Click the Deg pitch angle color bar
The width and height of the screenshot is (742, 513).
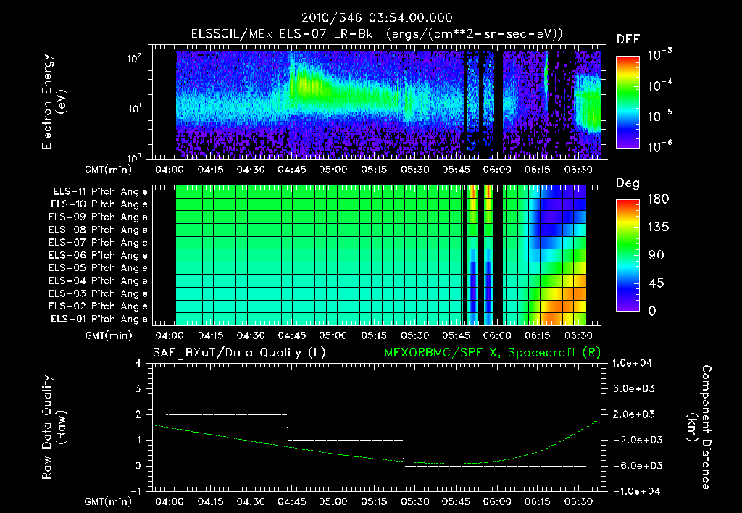tap(628, 255)
